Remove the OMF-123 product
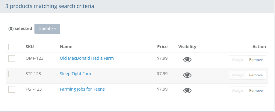 [x=256, y=60]
